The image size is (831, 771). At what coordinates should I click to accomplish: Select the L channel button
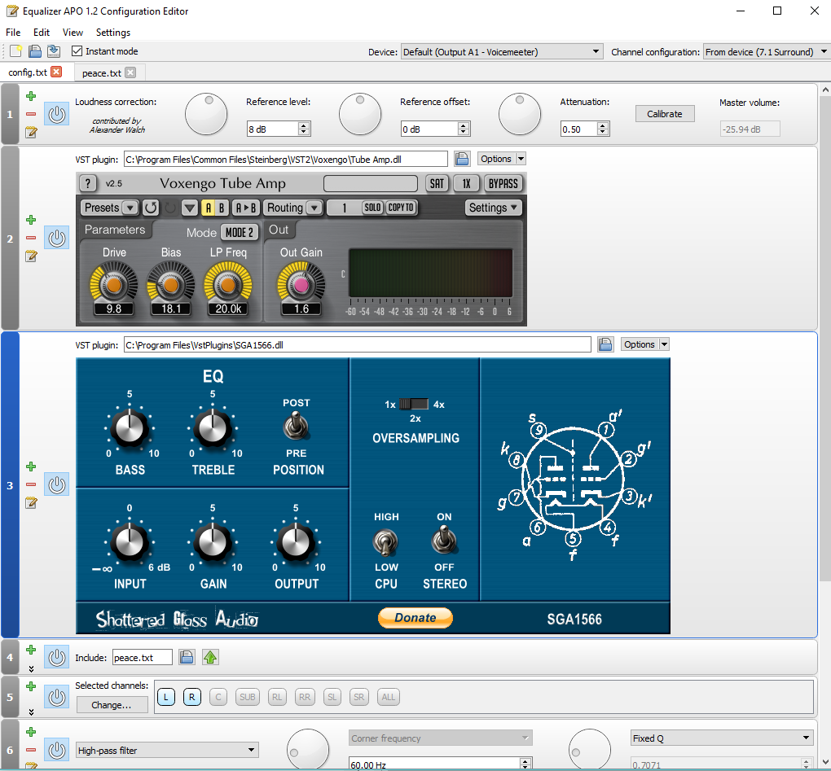click(x=166, y=697)
